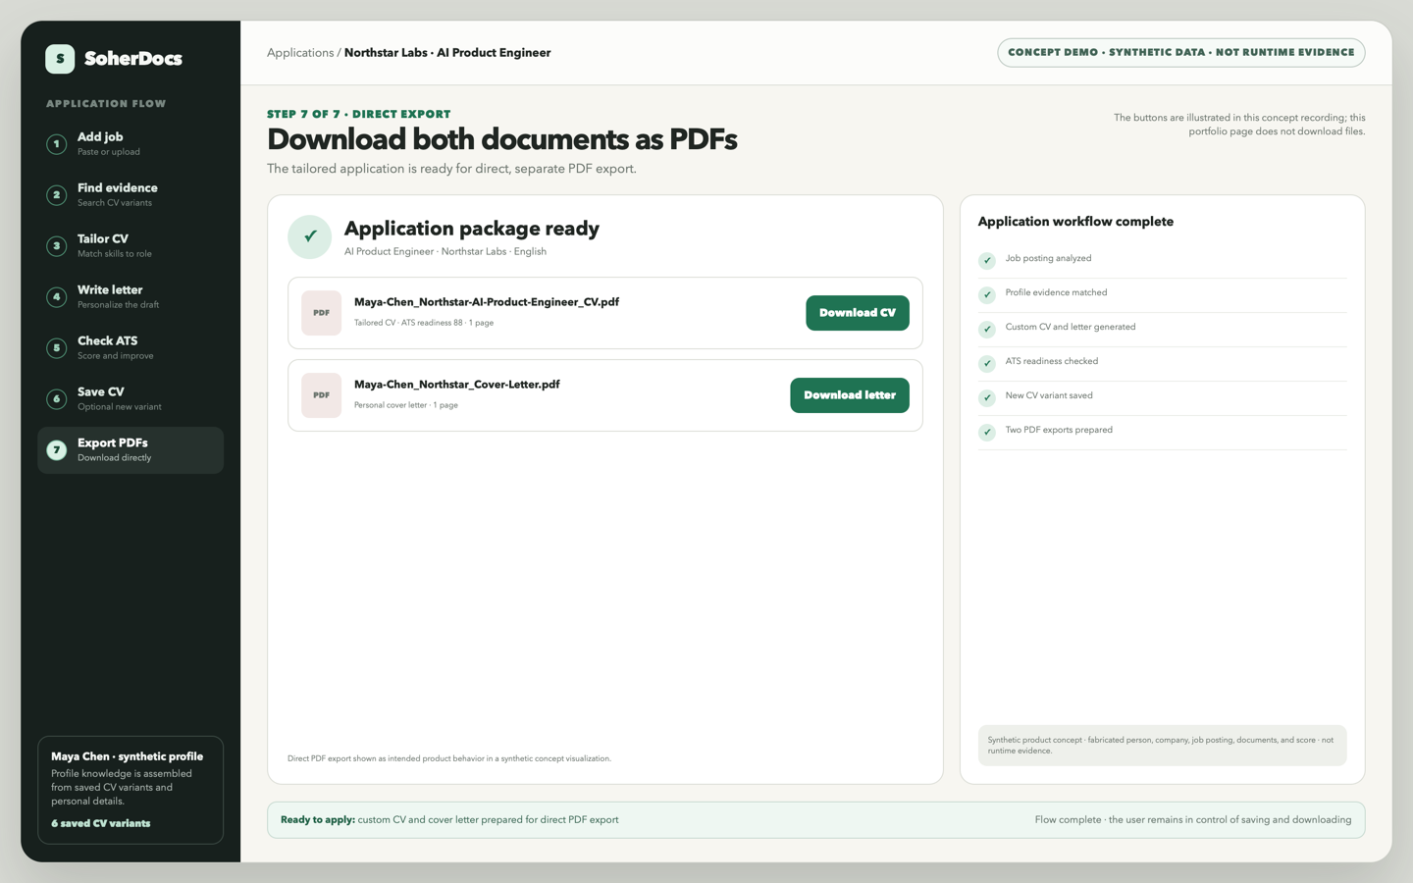Screen dimensions: 1413x883
Task: Click the large package-ready checkmark icon
Action: point(310,236)
